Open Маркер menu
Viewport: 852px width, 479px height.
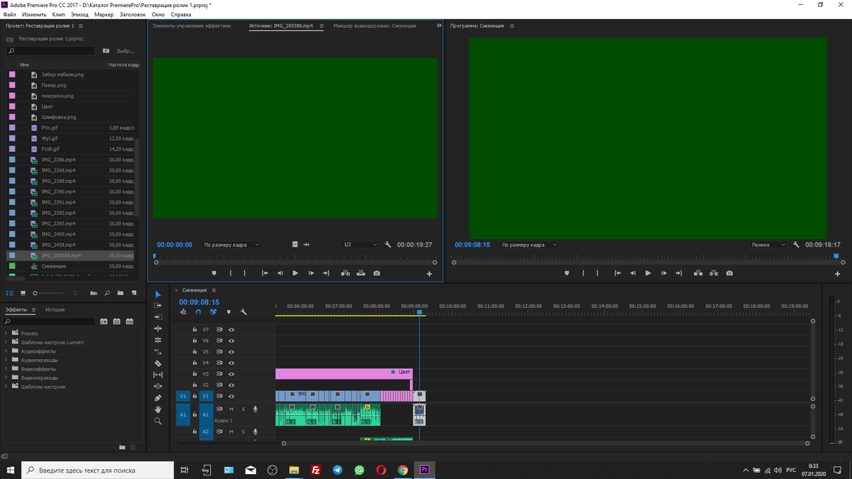click(104, 14)
